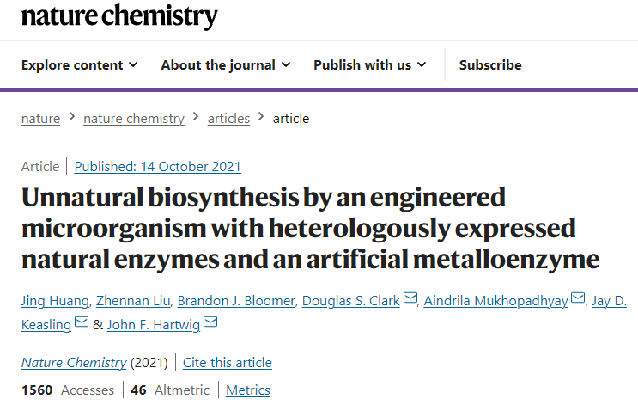Click the Published: 14 October 2021 link
The image size is (638, 405).
pyautogui.click(x=158, y=167)
